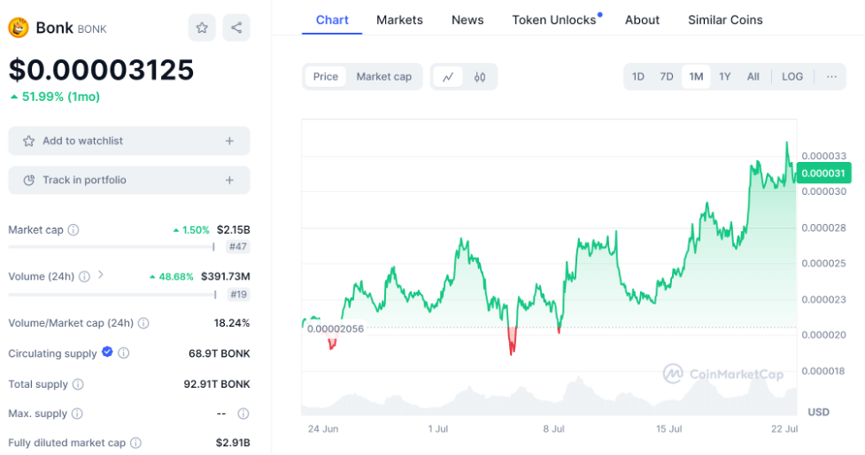
Task: Click the #47 market cap rank badge
Action: [238, 246]
